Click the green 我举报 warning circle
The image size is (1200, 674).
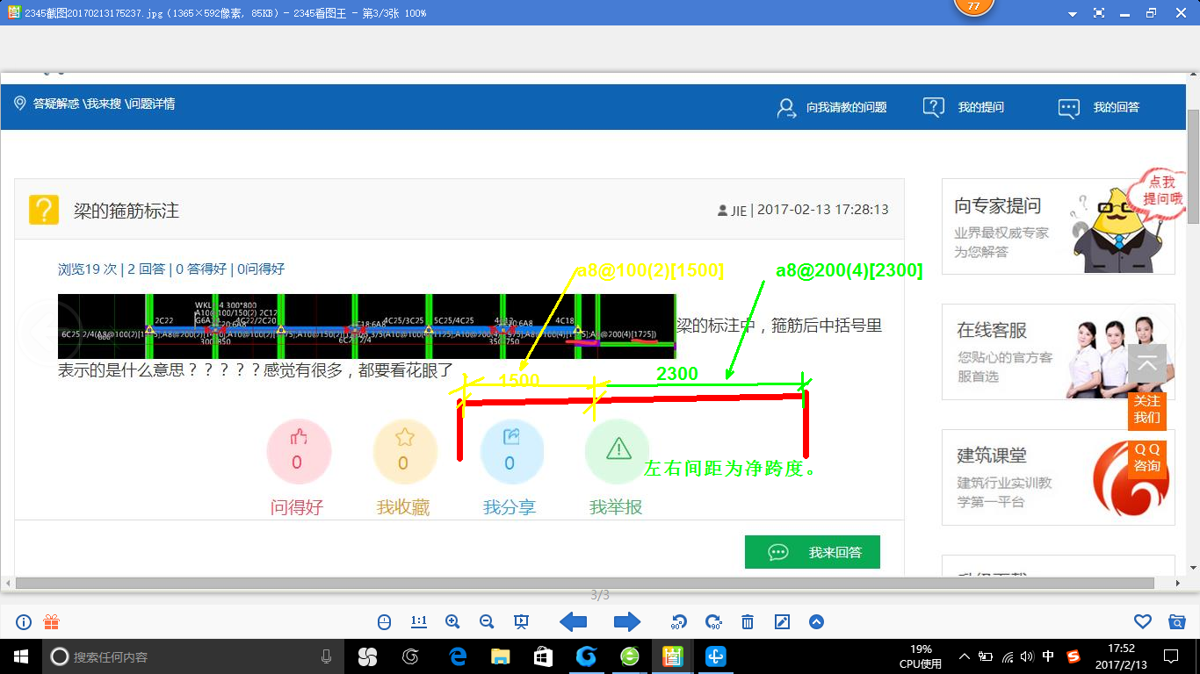tap(618, 452)
